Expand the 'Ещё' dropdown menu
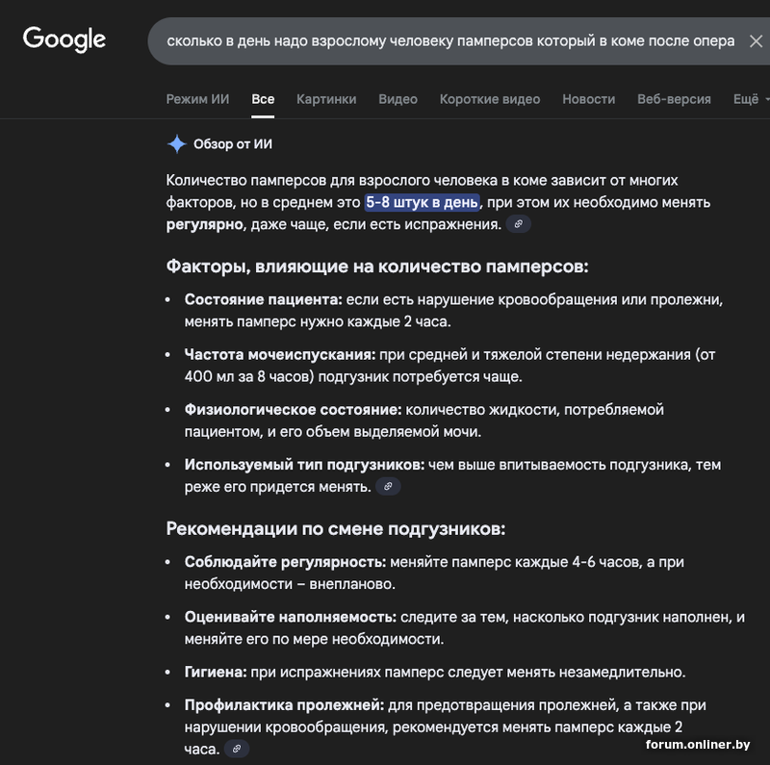 [749, 99]
